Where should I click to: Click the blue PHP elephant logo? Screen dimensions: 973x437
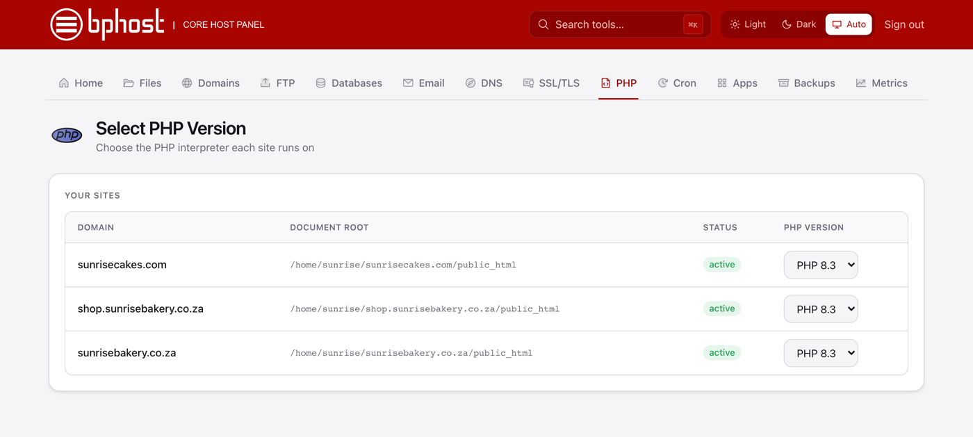(67, 135)
